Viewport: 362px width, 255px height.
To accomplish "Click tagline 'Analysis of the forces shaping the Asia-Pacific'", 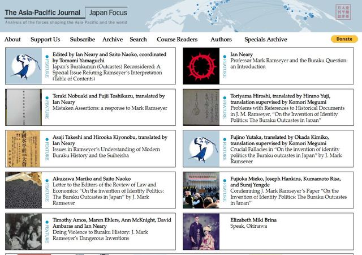I will tap(66, 23).
